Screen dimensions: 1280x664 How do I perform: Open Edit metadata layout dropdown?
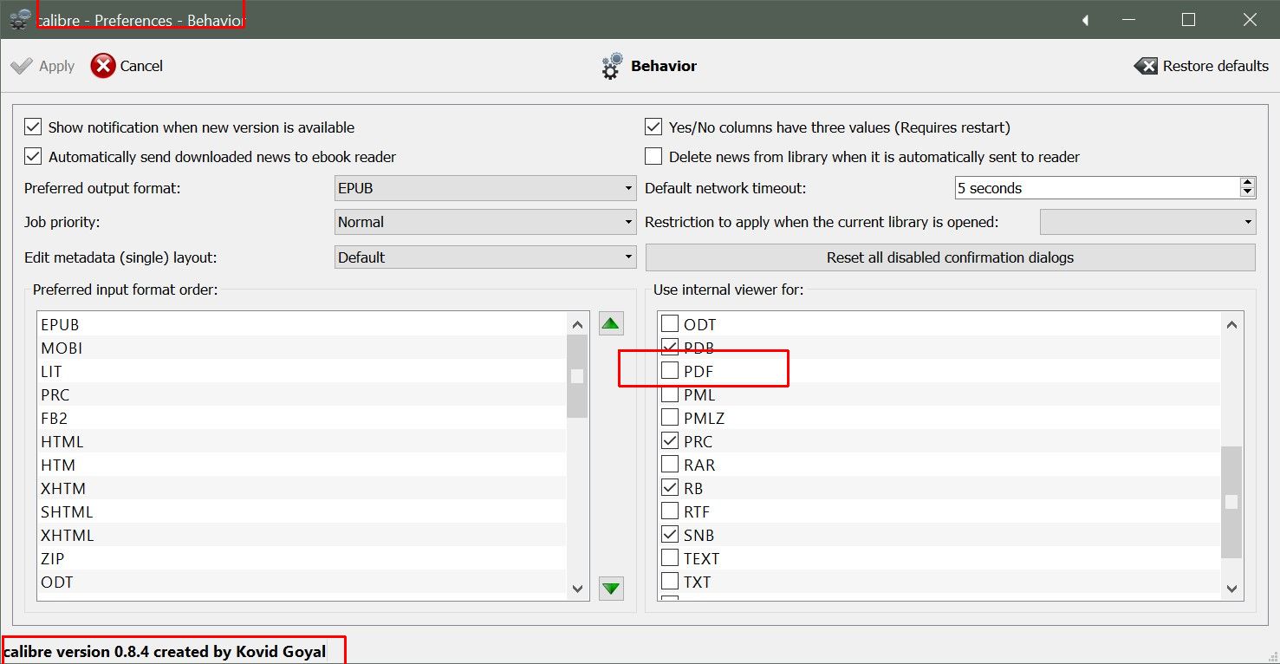click(x=485, y=257)
